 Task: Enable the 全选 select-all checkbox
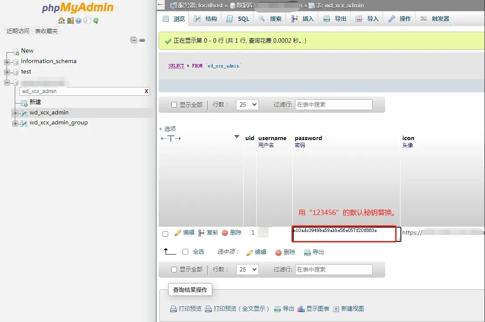[186, 252]
